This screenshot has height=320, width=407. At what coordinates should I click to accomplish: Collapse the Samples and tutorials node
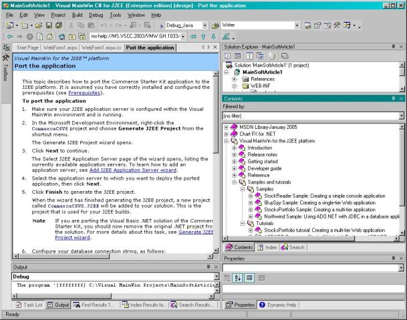(x=235, y=182)
